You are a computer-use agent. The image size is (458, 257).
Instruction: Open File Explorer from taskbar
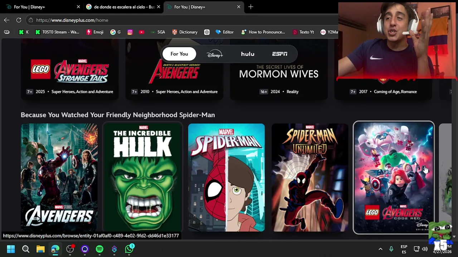coord(40,249)
